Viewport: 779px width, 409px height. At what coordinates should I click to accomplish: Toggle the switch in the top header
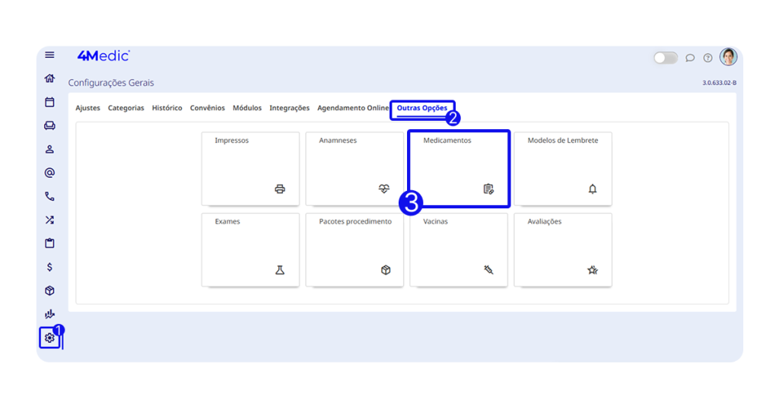(665, 58)
